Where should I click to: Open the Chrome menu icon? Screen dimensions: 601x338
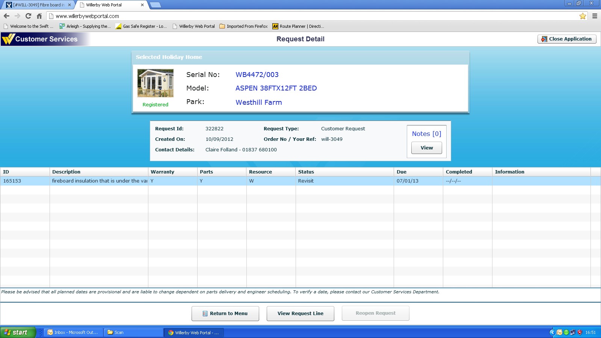point(595,16)
